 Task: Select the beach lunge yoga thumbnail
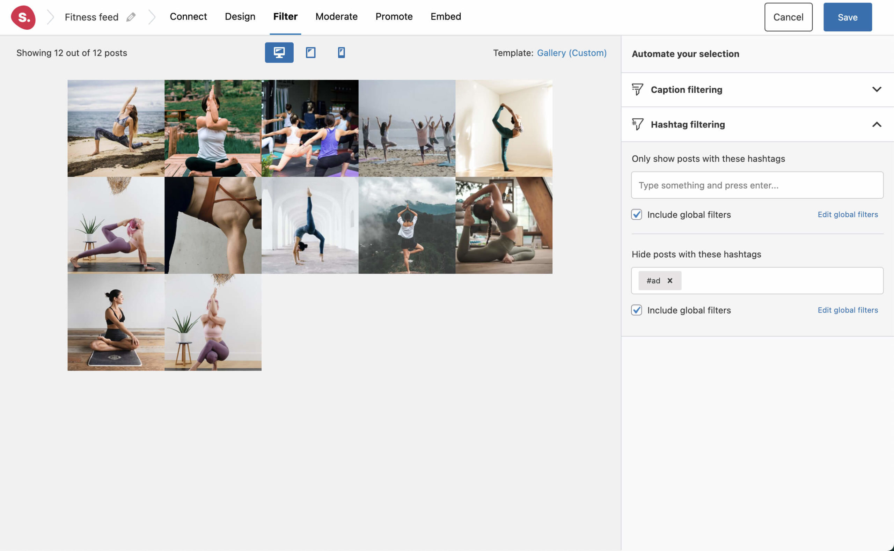(116, 128)
